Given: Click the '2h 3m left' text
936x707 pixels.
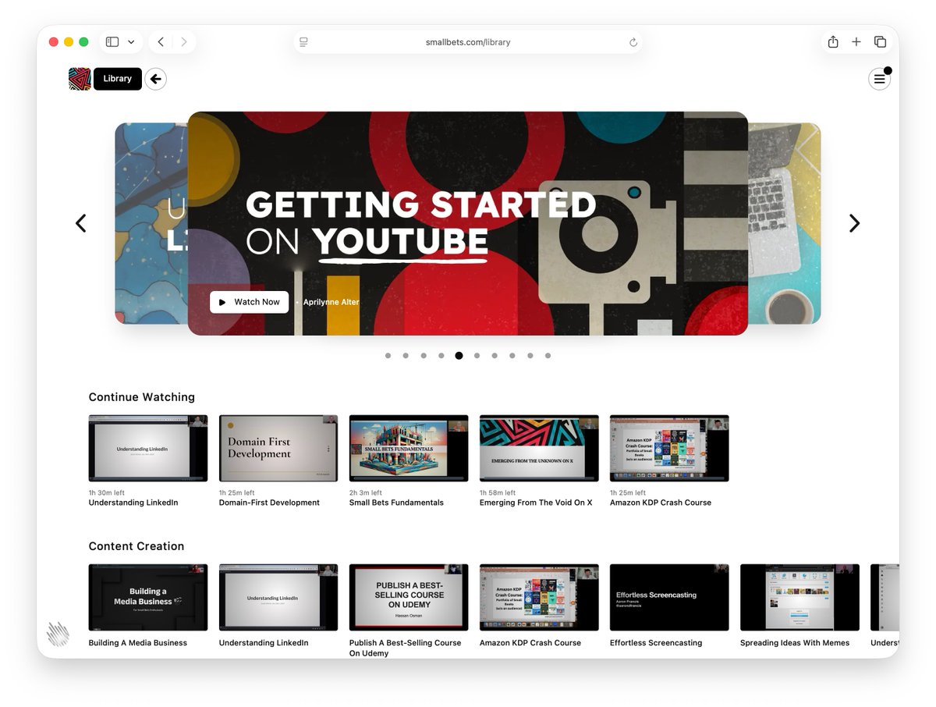Looking at the screenshot, I should pyautogui.click(x=366, y=493).
